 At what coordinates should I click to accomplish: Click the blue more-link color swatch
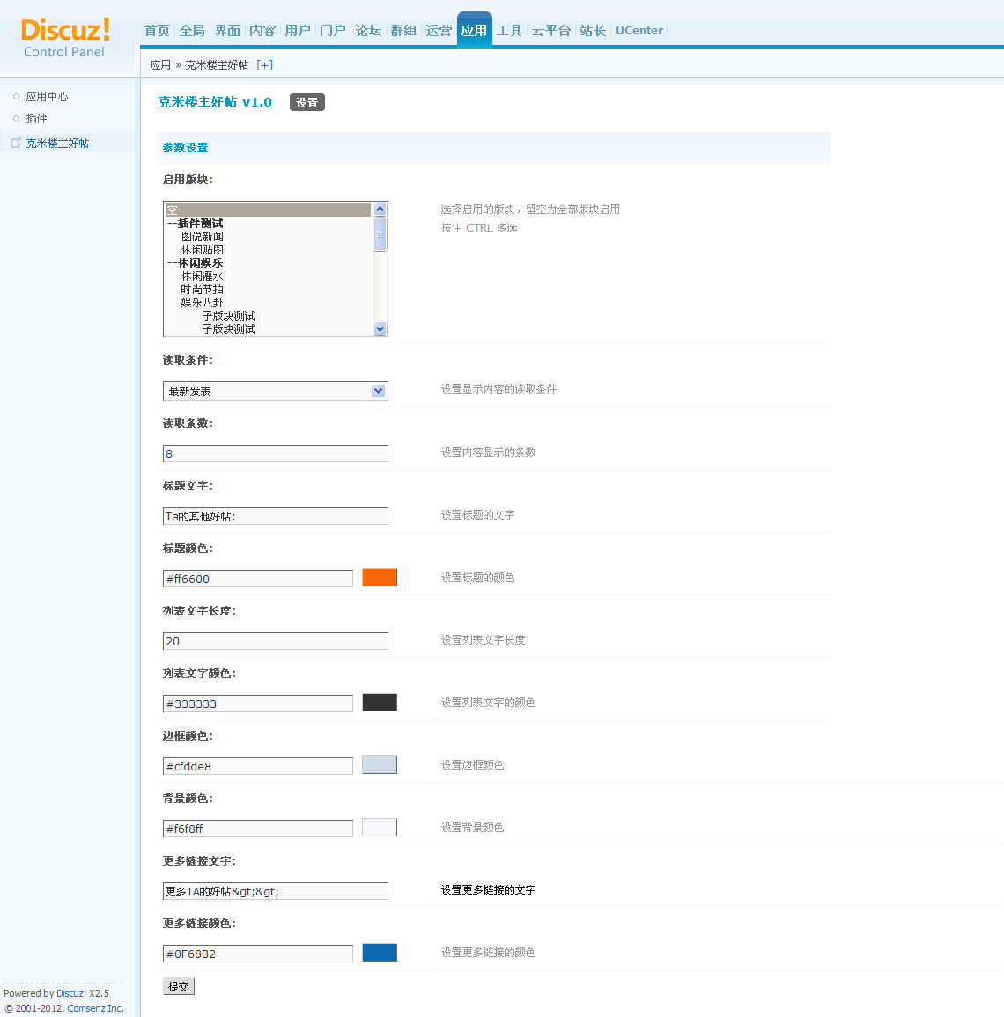pyautogui.click(x=380, y=953)
